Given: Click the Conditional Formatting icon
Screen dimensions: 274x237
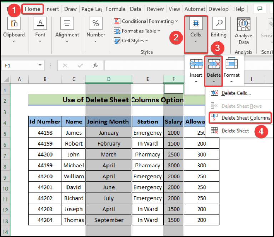Looking at the screenshot, I should click(117, 21).
